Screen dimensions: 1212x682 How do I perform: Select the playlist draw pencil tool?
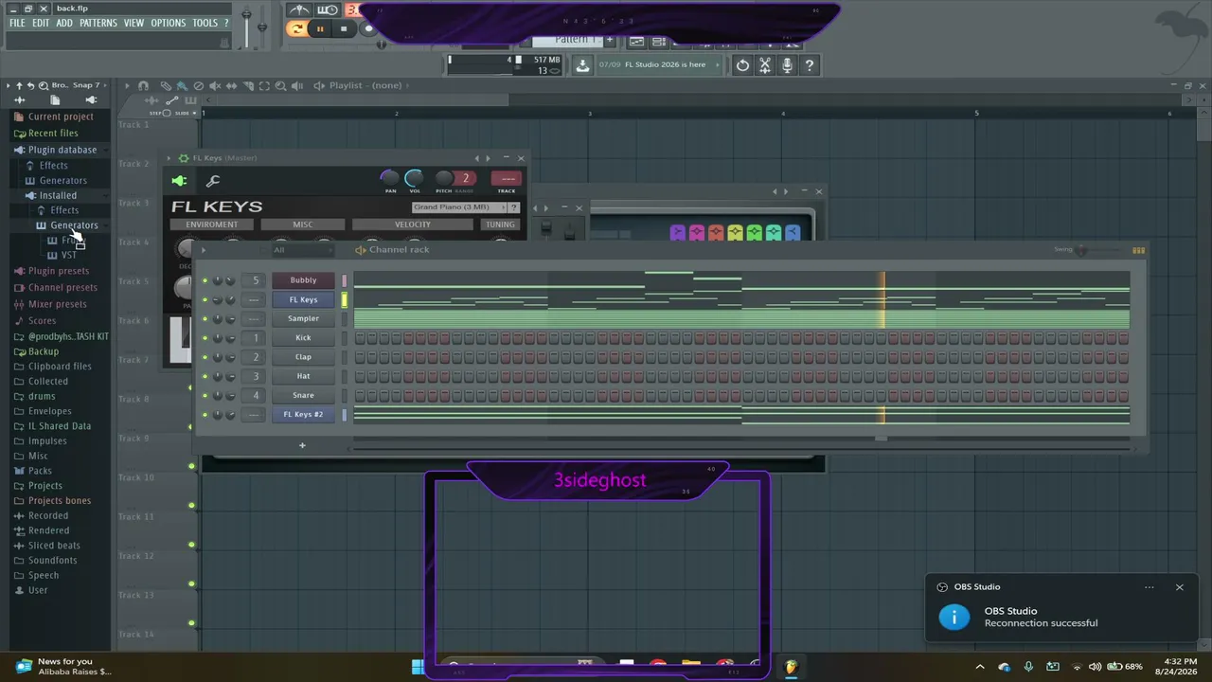[x=166, y=85]
